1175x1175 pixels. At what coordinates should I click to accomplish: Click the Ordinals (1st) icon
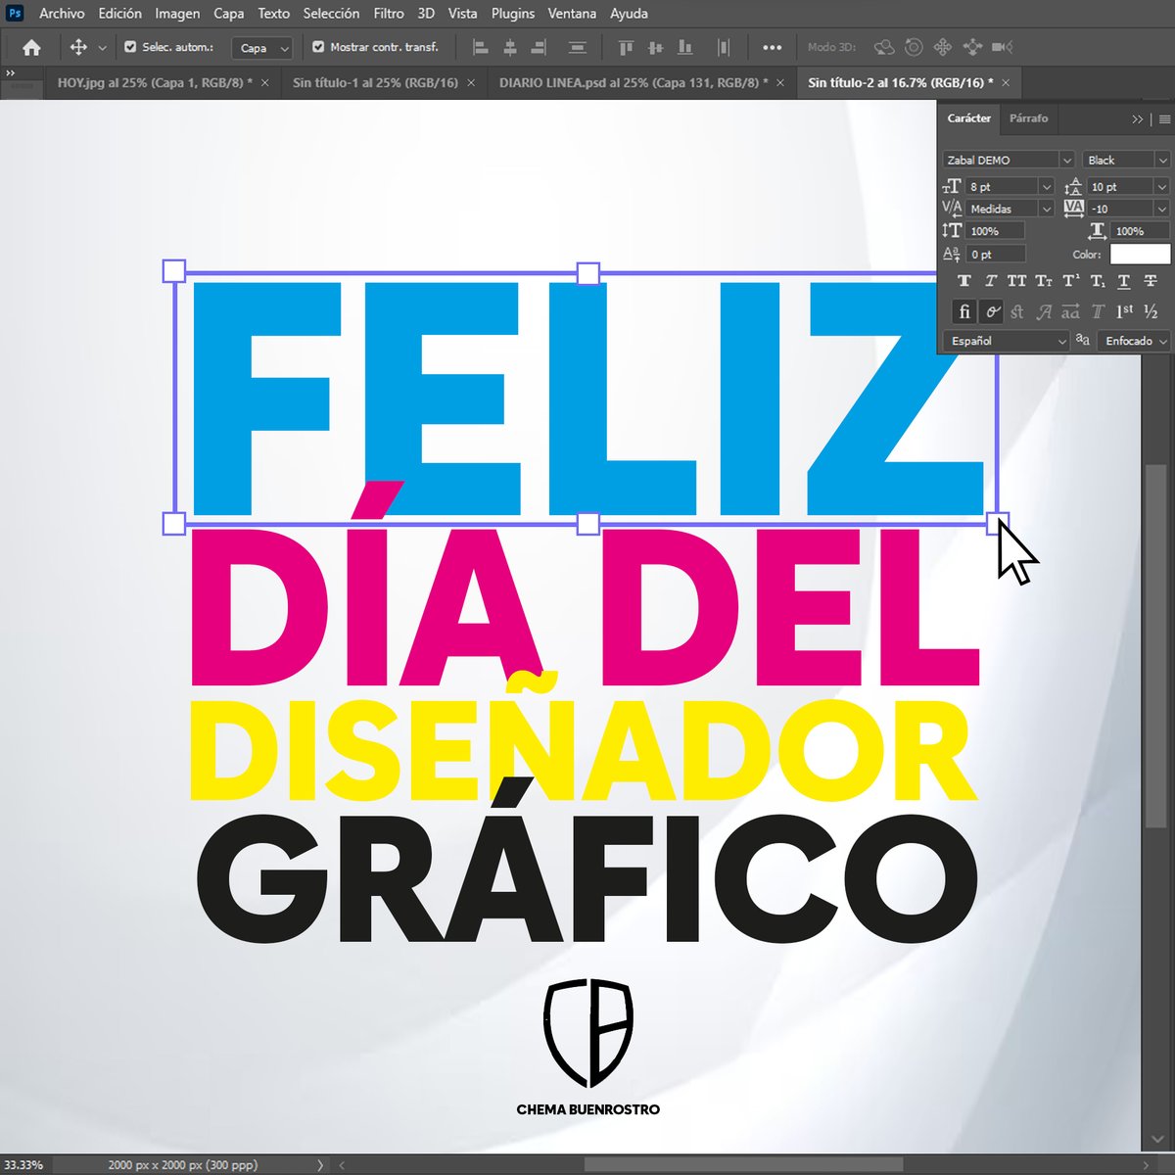click(x=1124, y=311)
